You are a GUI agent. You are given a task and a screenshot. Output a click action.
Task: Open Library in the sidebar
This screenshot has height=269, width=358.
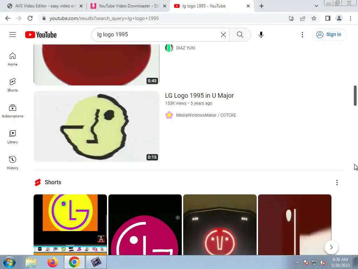13,137
